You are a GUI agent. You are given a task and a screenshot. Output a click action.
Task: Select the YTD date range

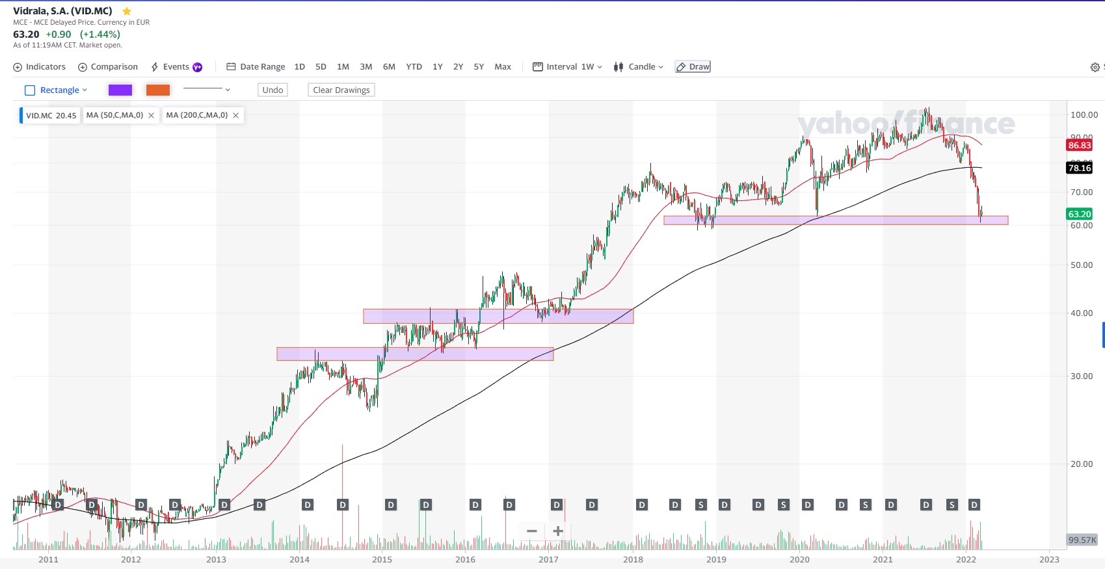[x=414, y=67]
